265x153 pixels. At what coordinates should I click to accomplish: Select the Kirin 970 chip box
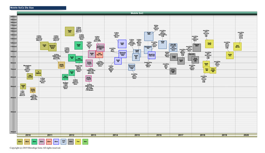pos(191,57)
